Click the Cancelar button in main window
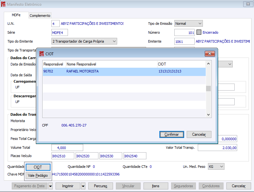 click(x=239, y=186)
